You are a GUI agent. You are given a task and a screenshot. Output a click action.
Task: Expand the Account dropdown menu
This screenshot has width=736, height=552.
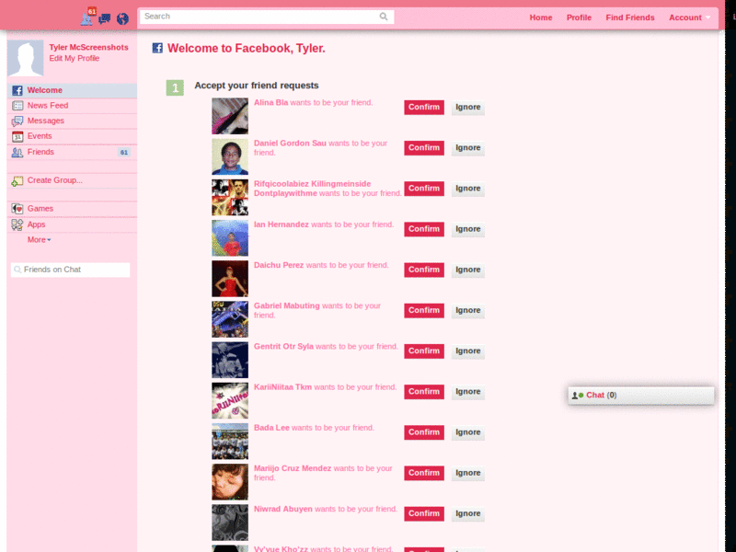[x=689, y=17]
